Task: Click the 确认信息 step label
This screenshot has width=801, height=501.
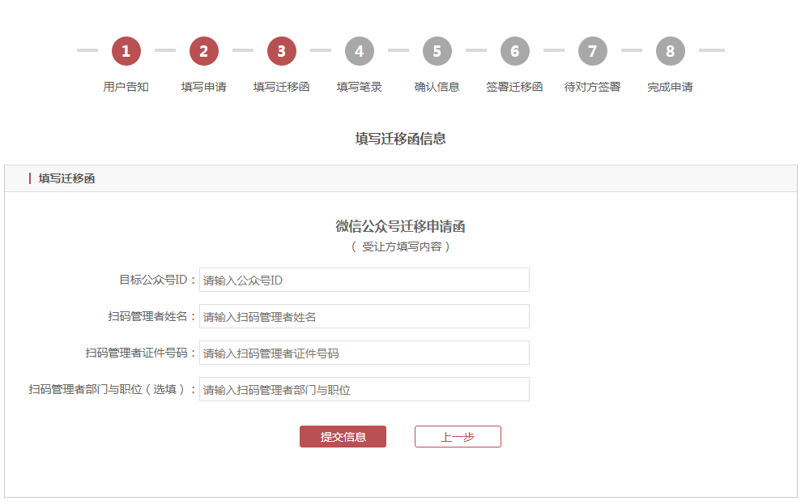Action: pyautogui.click(x=437, y=87)
